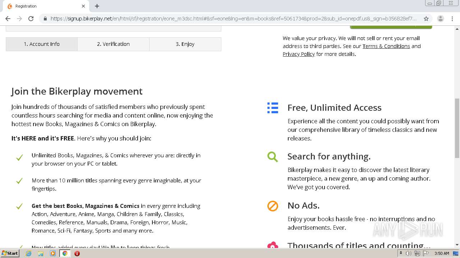Image resolution: width=460 pixels, height=258 pixels.
Task: Click the Free, Unlimited Access heading
Action: coord(334,108)
